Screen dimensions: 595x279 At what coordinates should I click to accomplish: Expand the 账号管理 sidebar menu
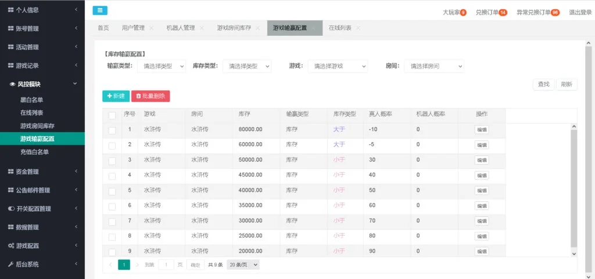pos(42,28)
